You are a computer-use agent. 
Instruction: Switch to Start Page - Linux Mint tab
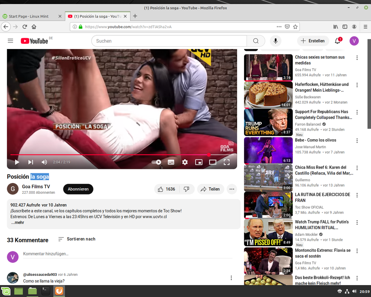coord(32,16)
